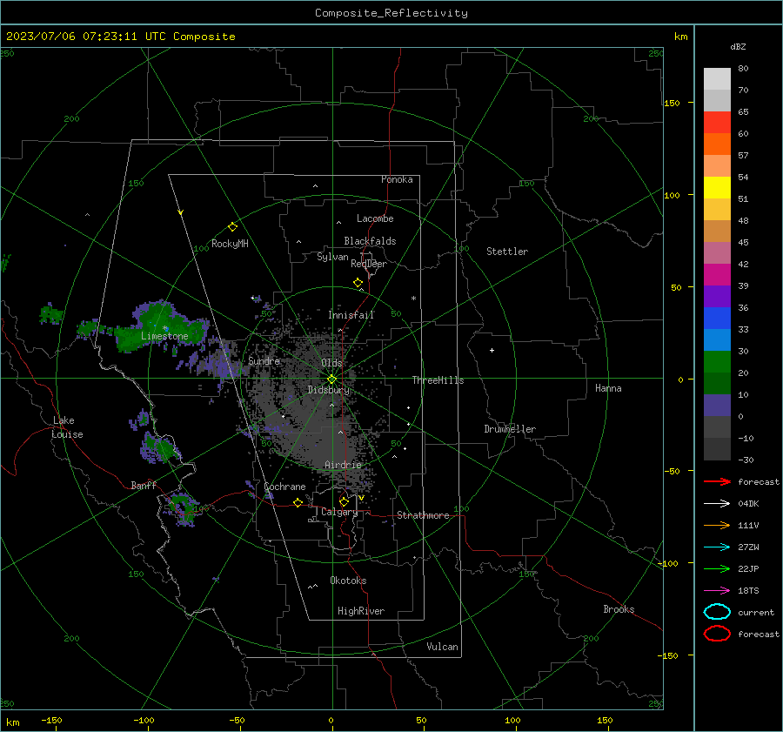The image size is (783, 732).
Task: Click the yellow diamond marker above Calgary
Action: tap(344, 501)
